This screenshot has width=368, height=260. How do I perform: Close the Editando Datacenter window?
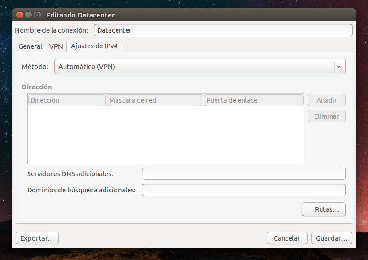click(x=19, y=15)
